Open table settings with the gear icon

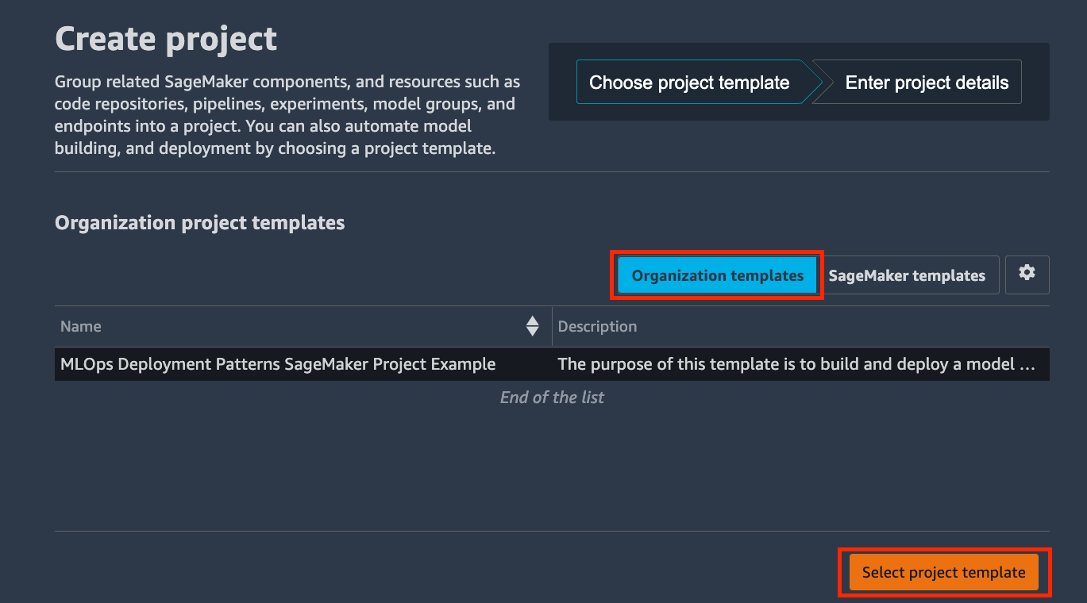(1027, 275)
